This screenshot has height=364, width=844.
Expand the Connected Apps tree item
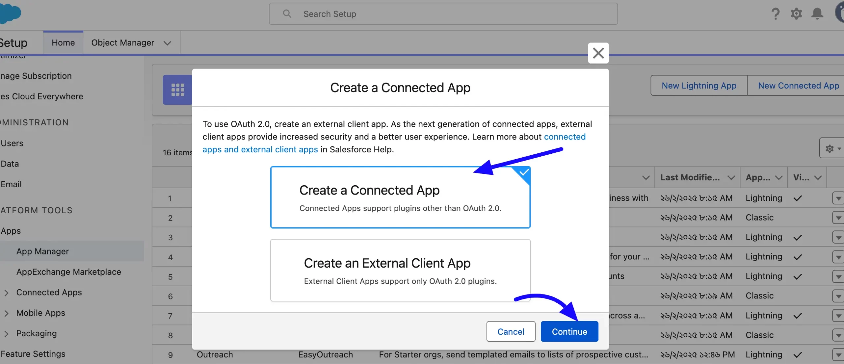tap(6, 293)
